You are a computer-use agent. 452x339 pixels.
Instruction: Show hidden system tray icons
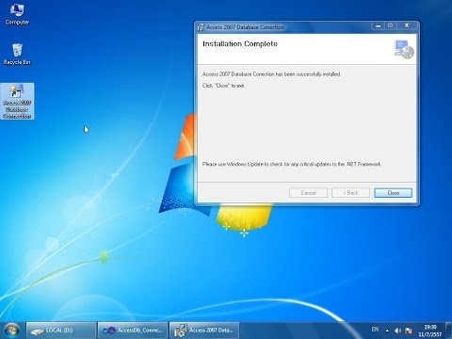[387, 331]
